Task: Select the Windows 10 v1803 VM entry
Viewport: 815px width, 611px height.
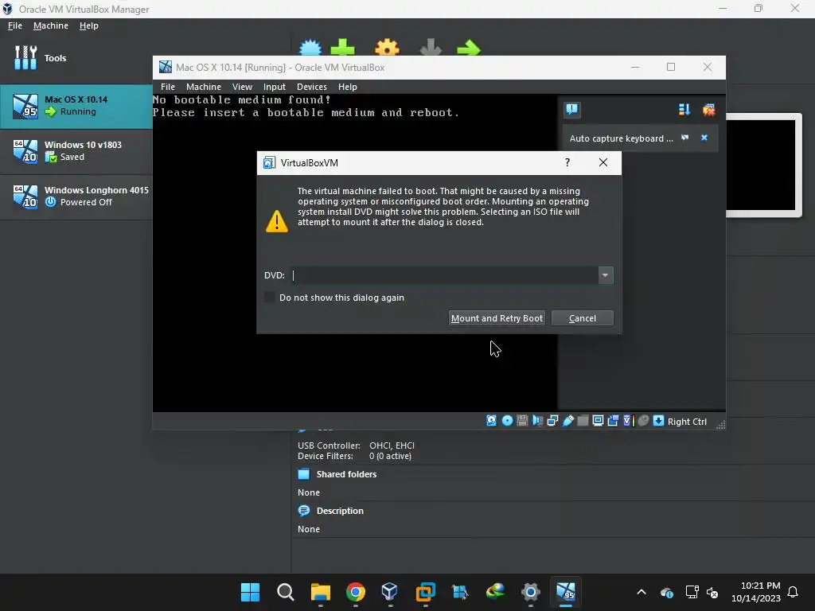Action: [76, 151]
